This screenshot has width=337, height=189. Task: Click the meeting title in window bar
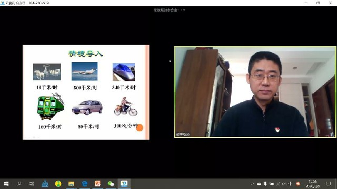[27, 3]
